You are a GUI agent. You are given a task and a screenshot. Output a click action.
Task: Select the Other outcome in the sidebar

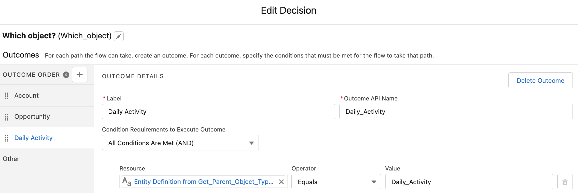point(11,159)
